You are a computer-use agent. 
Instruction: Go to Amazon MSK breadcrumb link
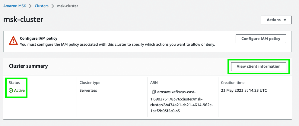click(x=15, y=6)
